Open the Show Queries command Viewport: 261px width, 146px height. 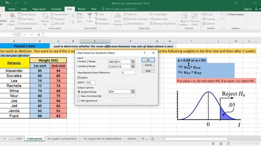point(27,15)
